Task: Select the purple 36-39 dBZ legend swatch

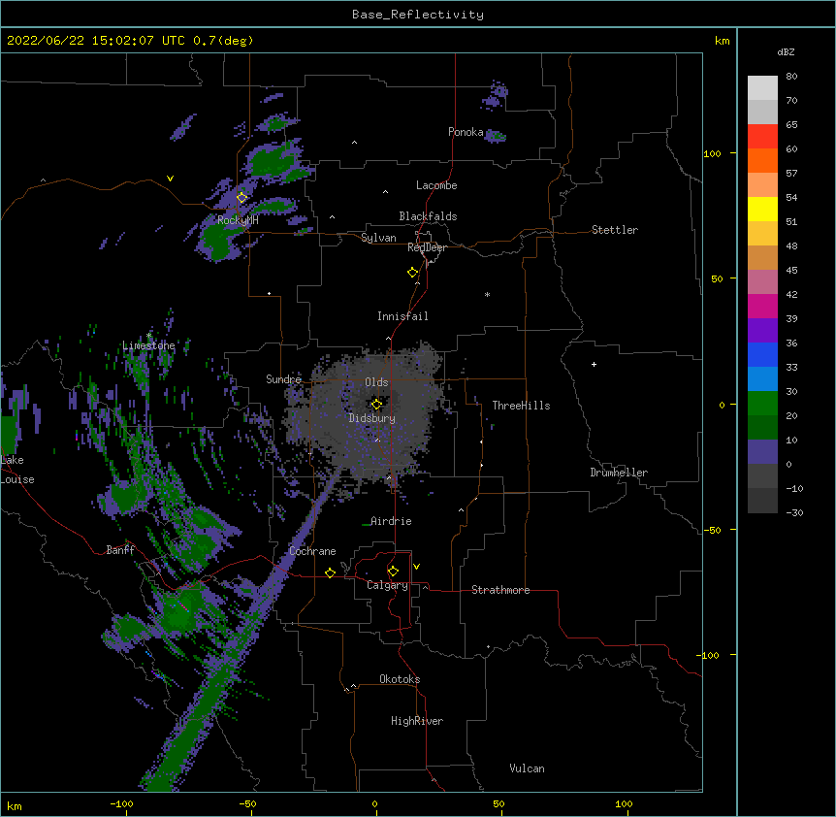Action: [x=762, y=331]
